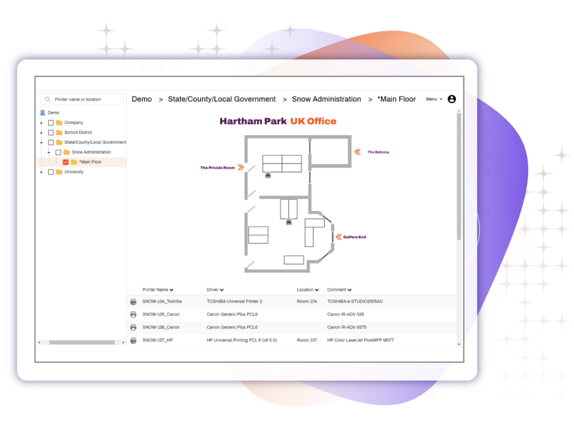
Task: Open the Location column sort dropdown
Action: point(317,290)
